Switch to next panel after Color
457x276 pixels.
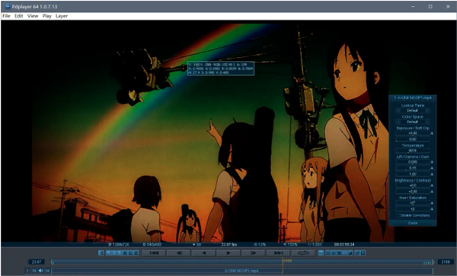[x=433, y=223]
